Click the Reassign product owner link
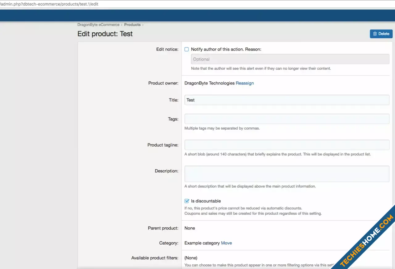Viewport: 395px width, 269px height. pyautogui.click(x=245, y=83)
